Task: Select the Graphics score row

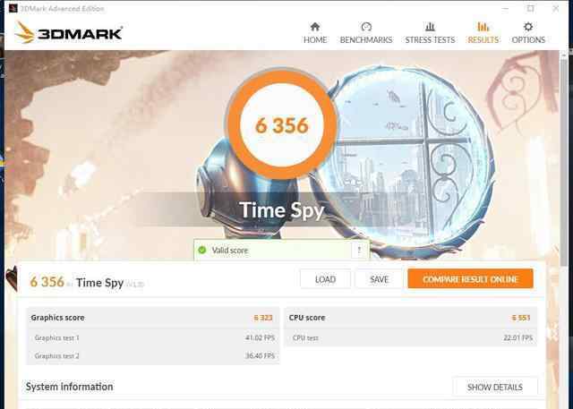Action: pos(153,318)
